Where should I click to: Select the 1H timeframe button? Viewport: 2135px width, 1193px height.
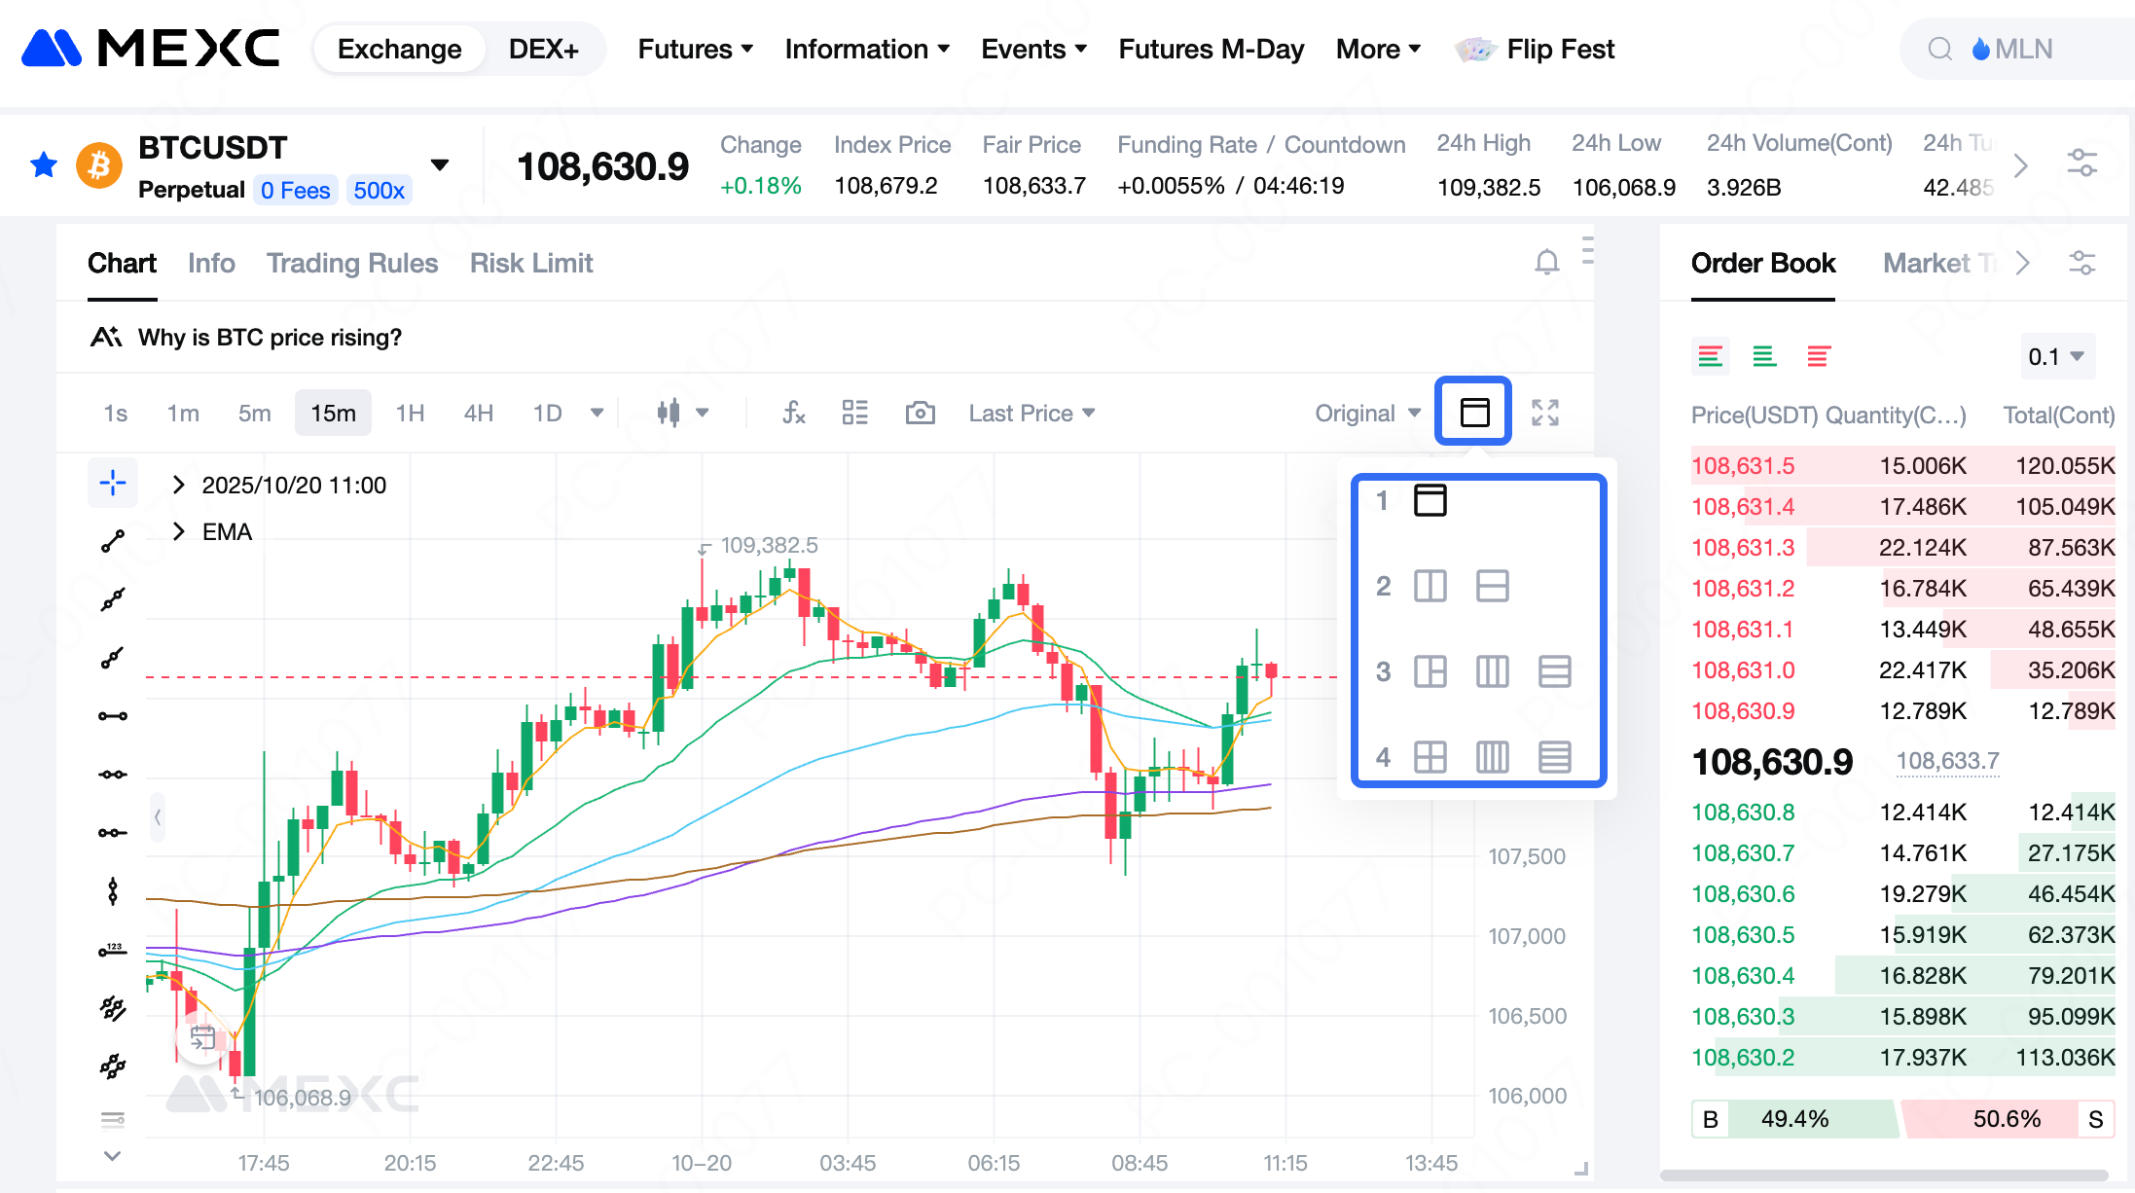point(410,414)
